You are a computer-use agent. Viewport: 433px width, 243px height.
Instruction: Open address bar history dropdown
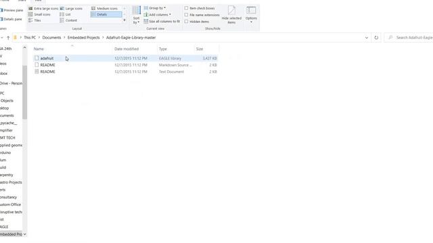(367, 38)
